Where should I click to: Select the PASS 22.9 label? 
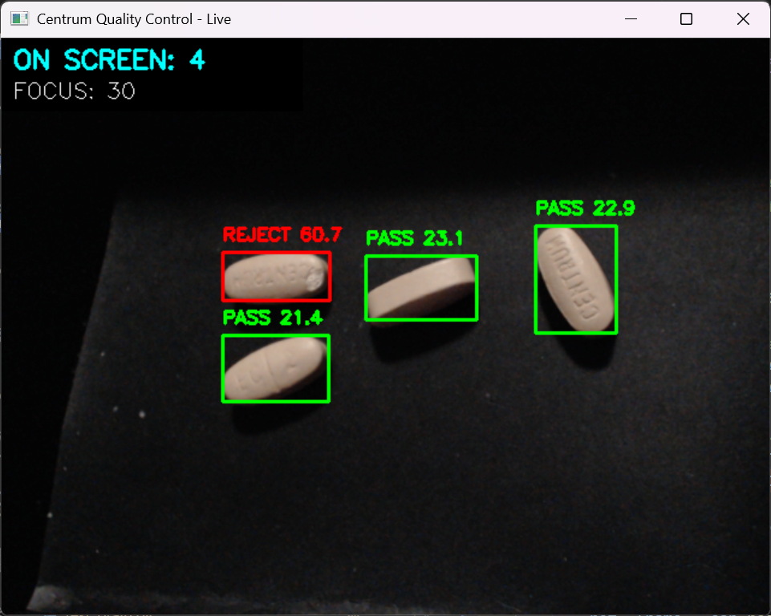tap(585, 209)
